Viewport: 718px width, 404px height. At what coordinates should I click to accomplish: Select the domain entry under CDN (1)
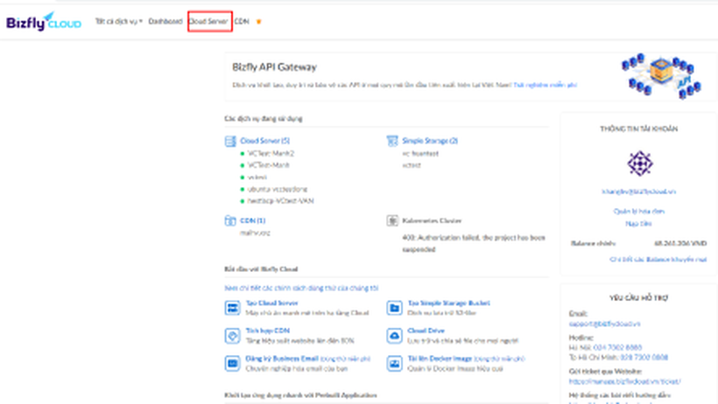pyautogui.click(x=255, y=233)
